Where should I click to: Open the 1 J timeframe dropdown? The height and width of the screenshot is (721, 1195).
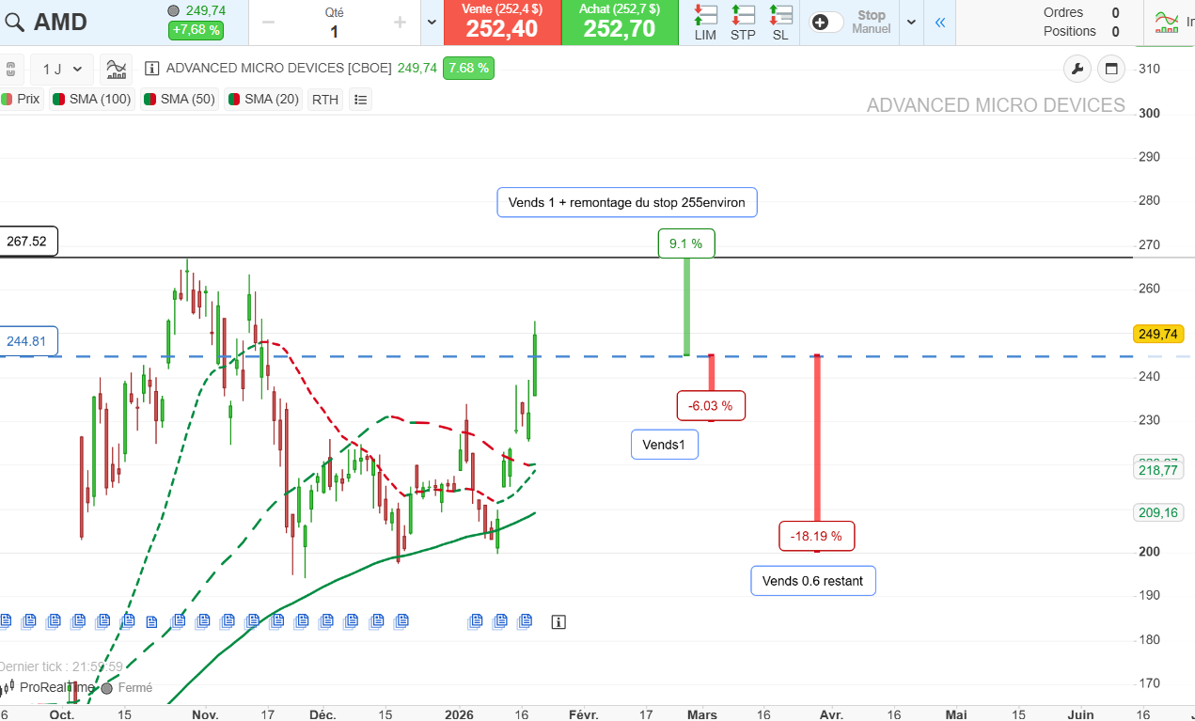tap(62, 69)
